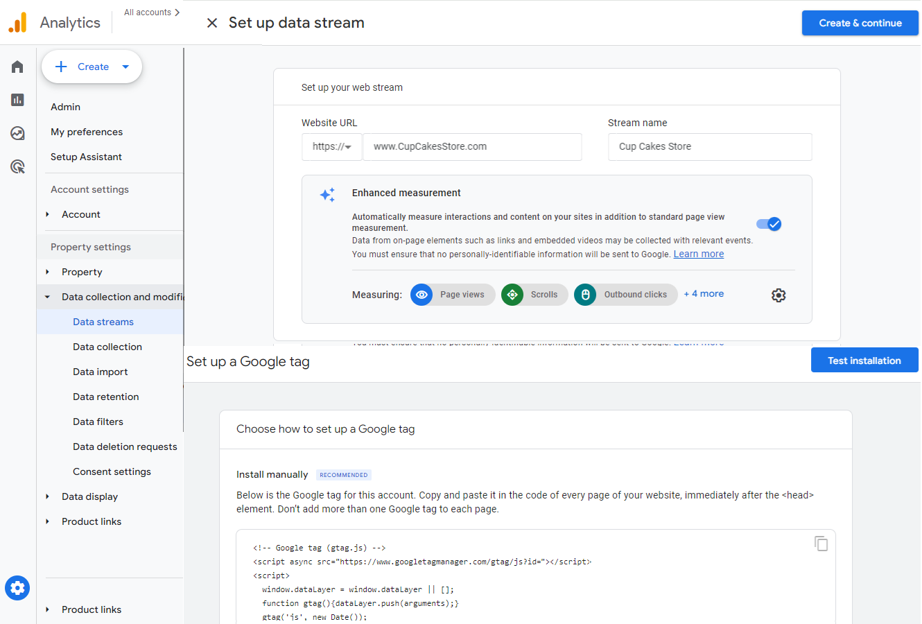Click the Account settings header

(89, 189)
